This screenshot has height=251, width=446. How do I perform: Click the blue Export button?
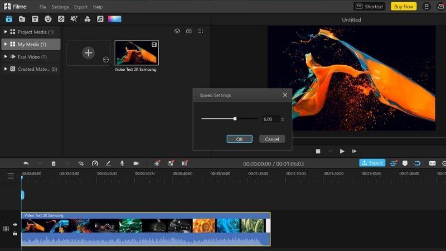(372, 163)
